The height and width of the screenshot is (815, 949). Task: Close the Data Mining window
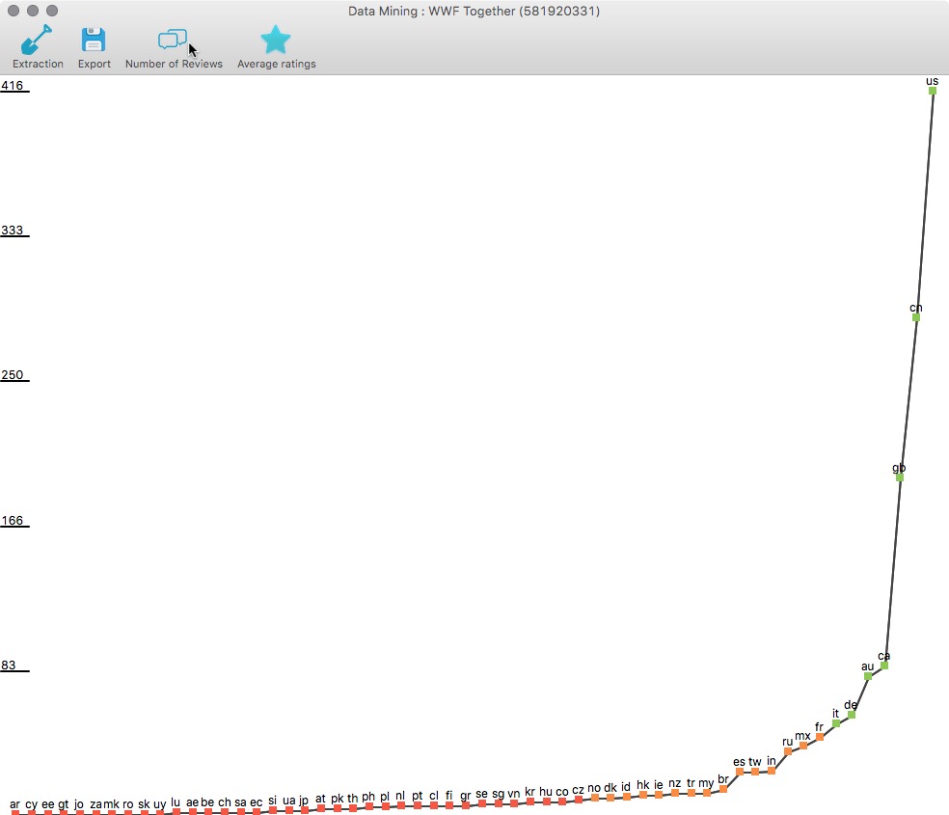pos(14,11)
